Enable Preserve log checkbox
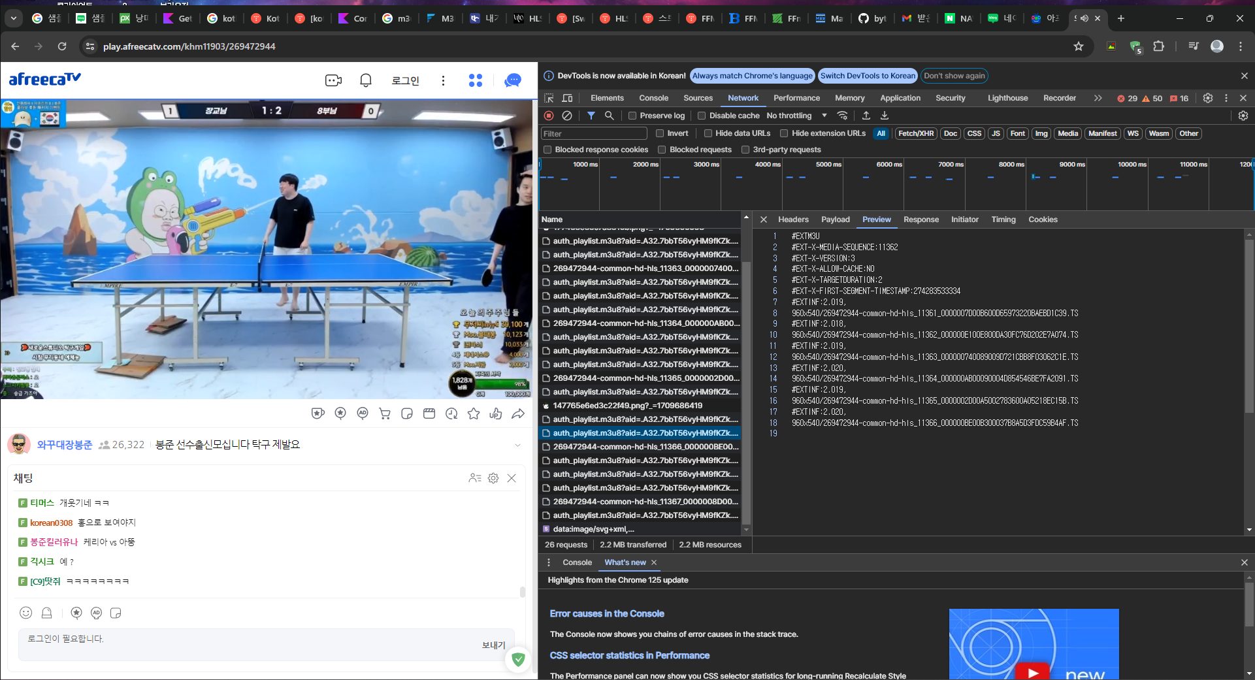1255x680 pixels. coord(632,116)
